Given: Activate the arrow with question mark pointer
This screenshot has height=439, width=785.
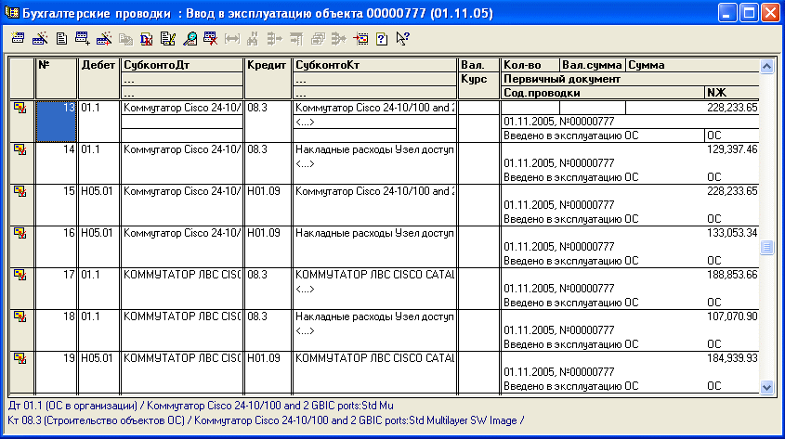Looking at the screenshot, I should [402, 39].
